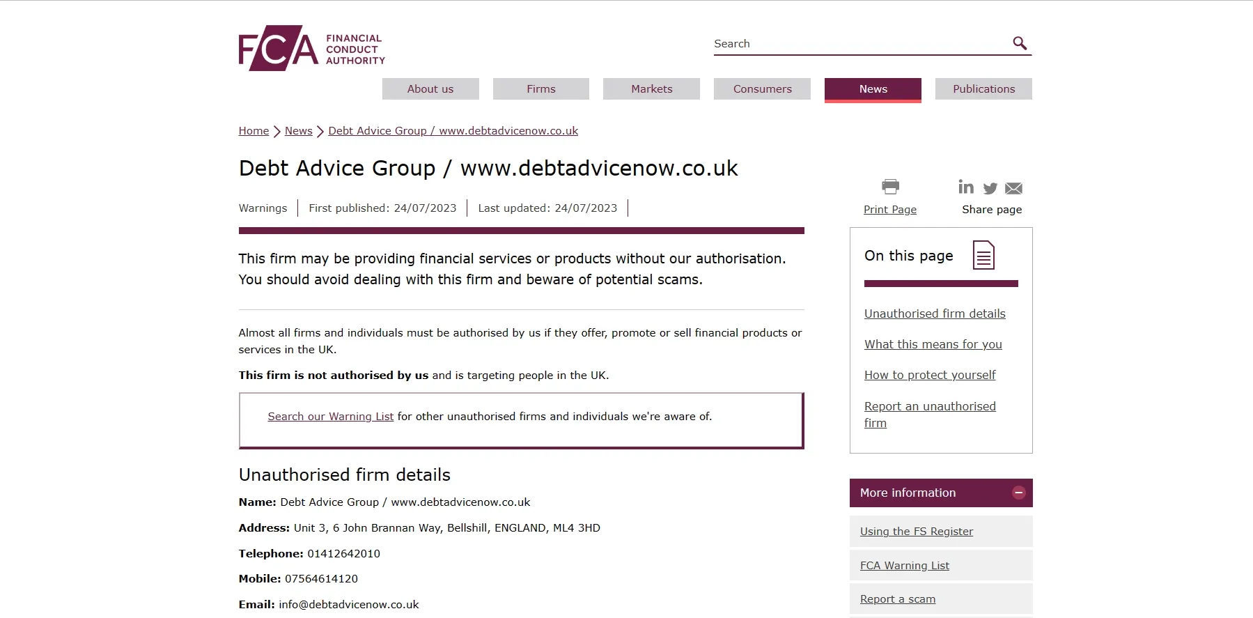The width and height of the screenshot is (1253, 618).
Task: Open the Publications menu tab
Action: tap(983, 89)
